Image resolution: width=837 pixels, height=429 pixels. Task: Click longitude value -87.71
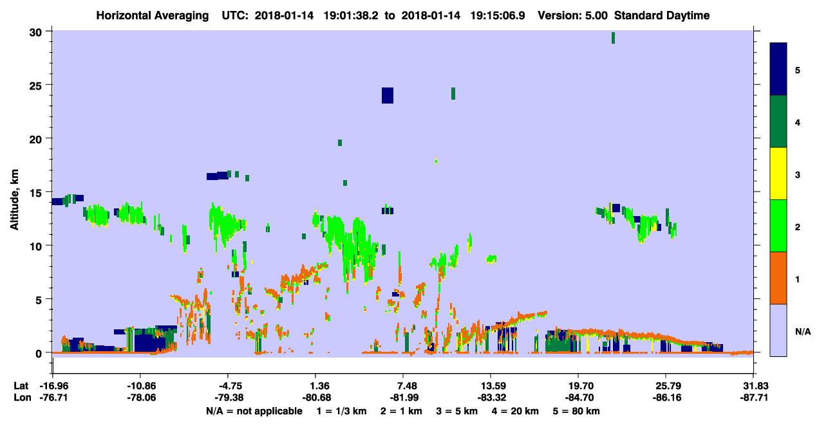click(x=753, y=398)
